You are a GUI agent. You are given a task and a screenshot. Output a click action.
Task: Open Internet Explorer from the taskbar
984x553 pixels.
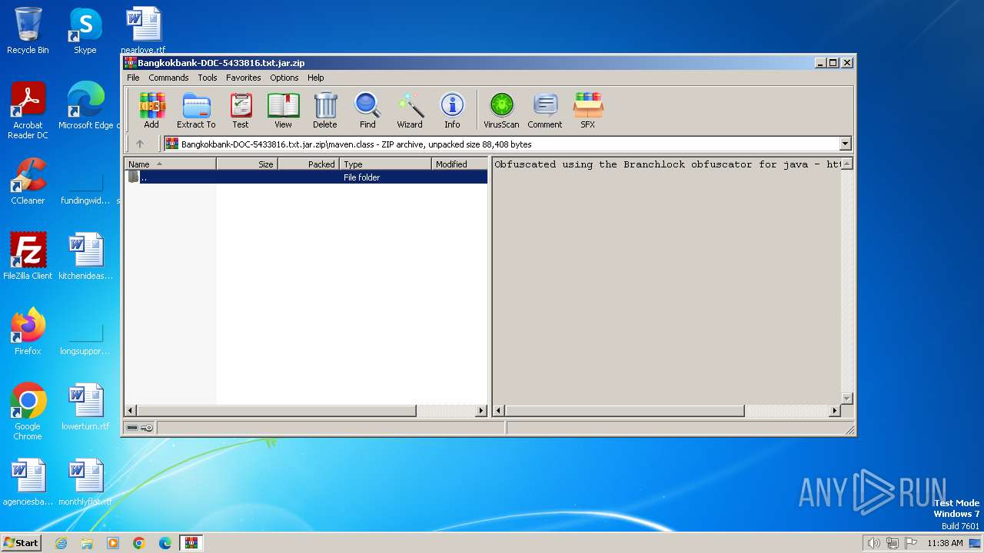[61, 543]
